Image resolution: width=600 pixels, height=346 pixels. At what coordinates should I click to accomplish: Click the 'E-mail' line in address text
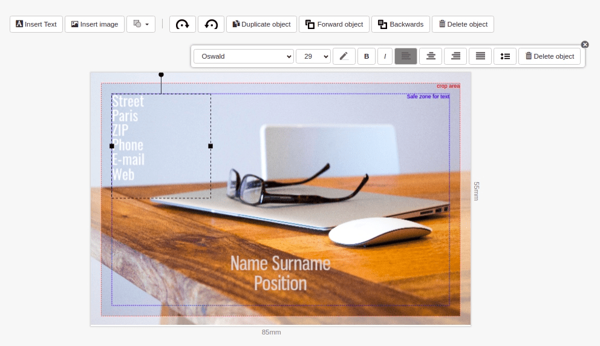[x=128, y=160]
